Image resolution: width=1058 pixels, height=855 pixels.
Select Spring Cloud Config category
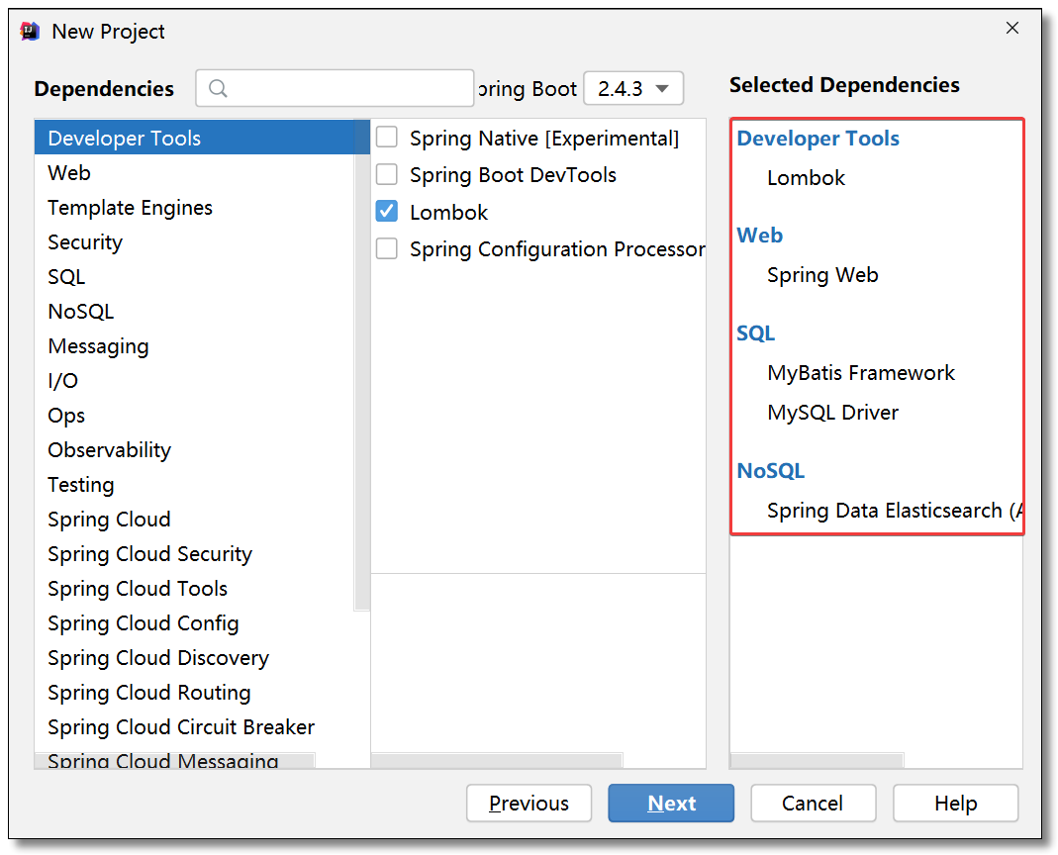[x=194, y=622]
